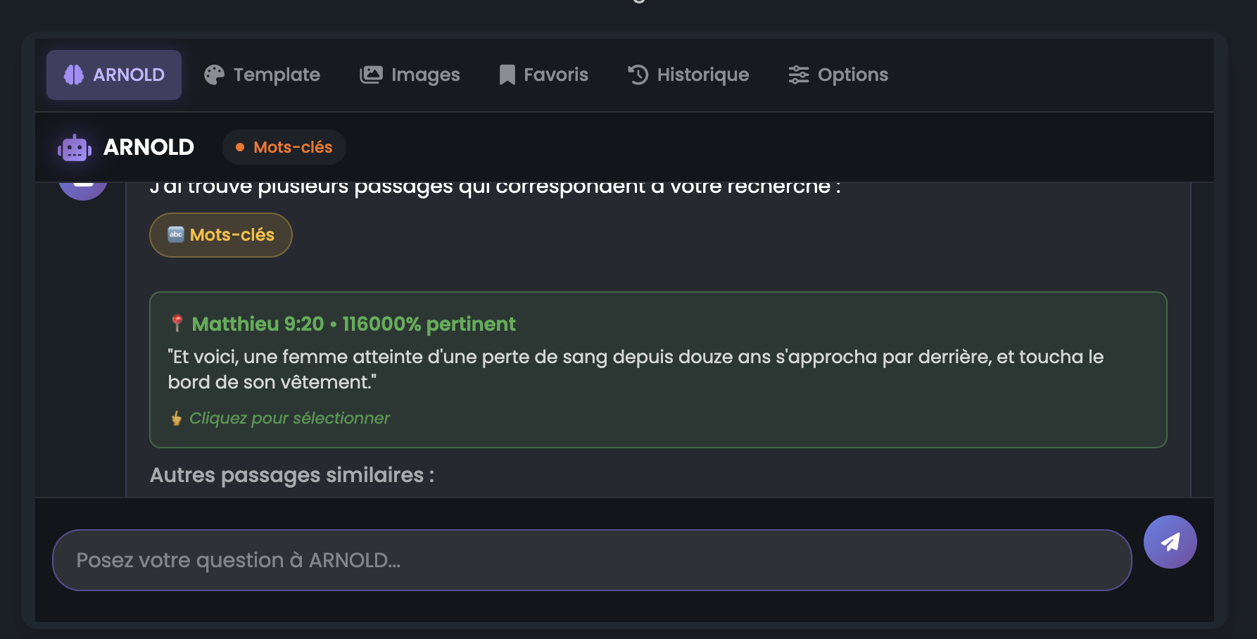This screenshot has height=639, width=1257.
Task: Click the bookmark icon beside Favoris
Action: pos(507,75)
